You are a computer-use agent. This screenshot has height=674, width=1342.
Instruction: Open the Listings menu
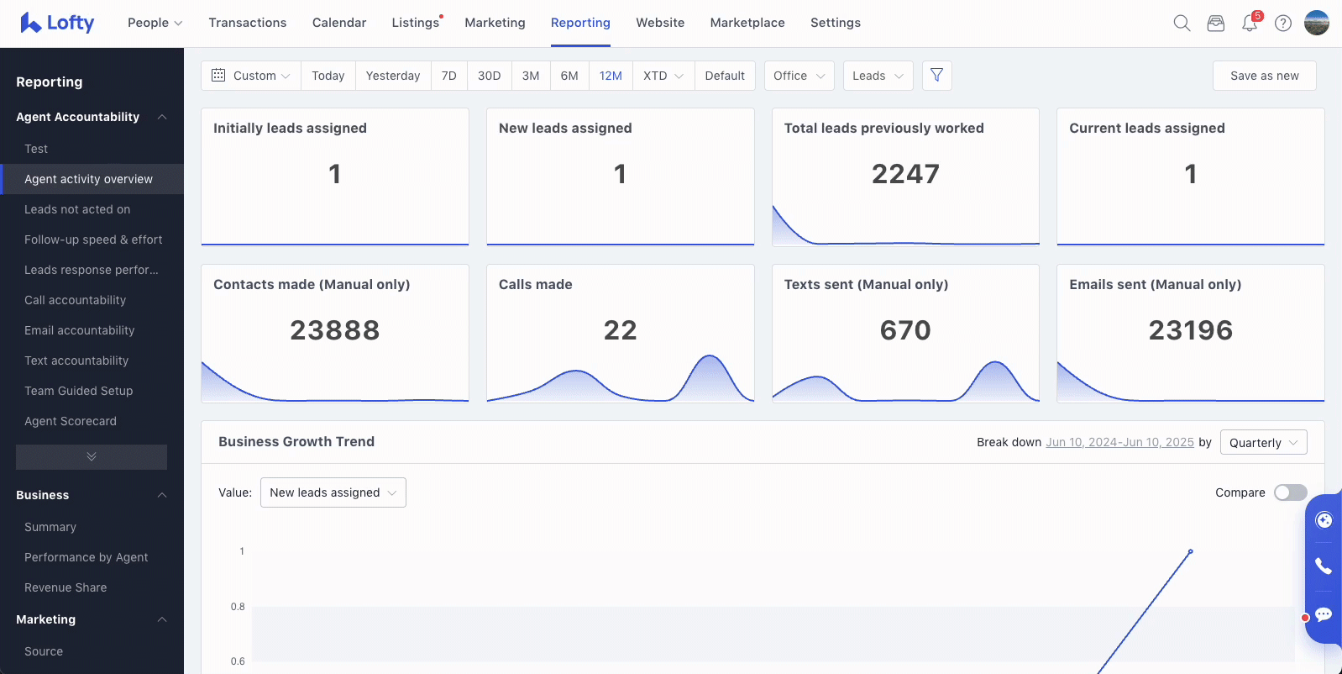[417, 23]
